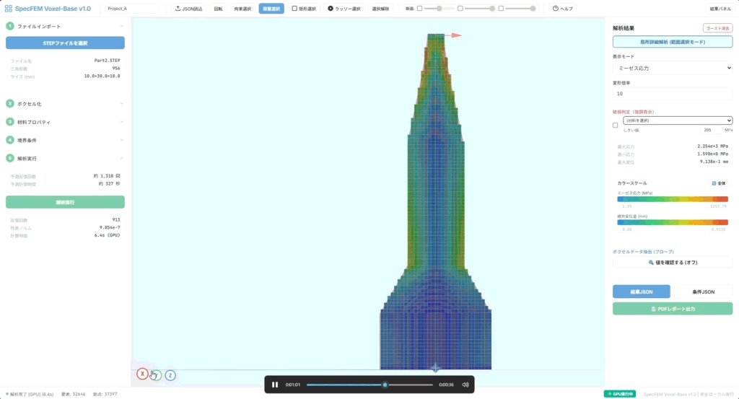Viewport: 739px width, 399px height.
Task: Click the X axis view icon
Action: pyautogui.click(x=142, y=374)
